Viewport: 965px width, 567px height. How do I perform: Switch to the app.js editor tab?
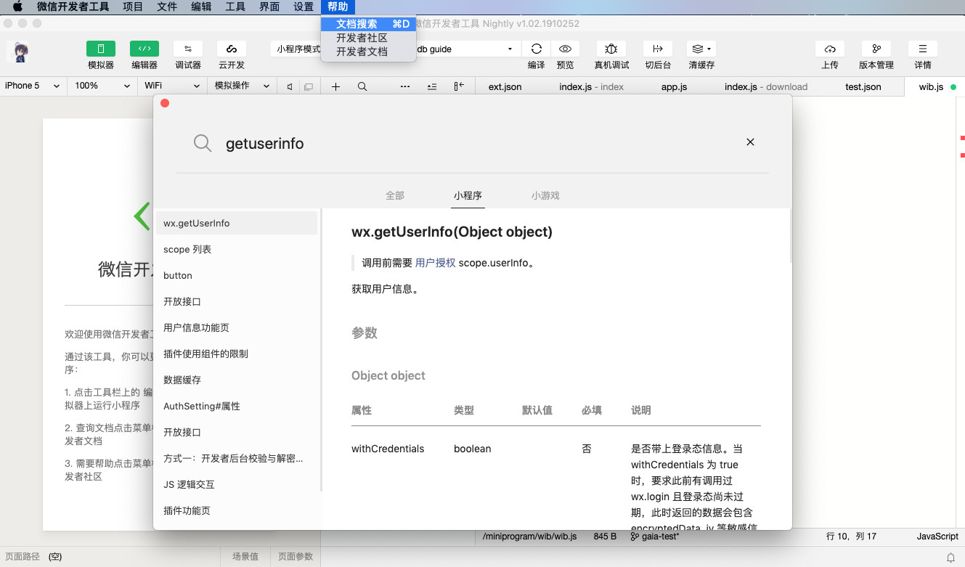(674, 86)
